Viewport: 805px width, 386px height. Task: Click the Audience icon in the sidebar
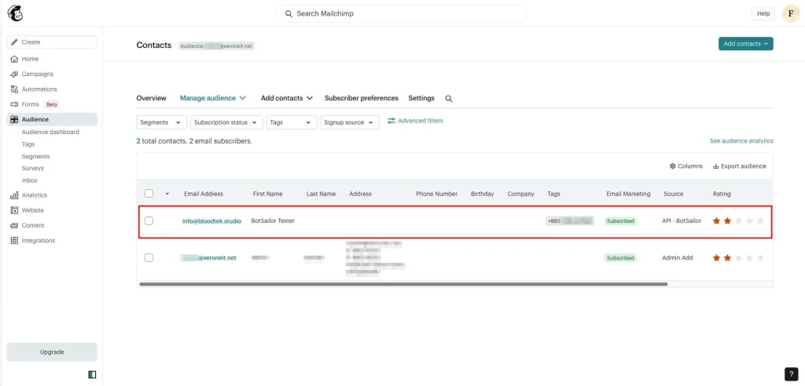14,119
